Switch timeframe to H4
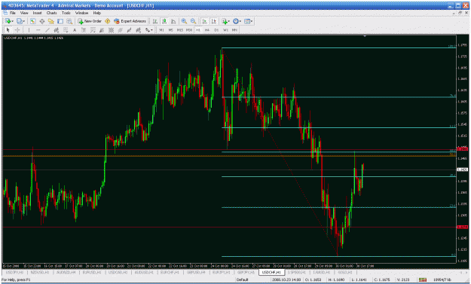The height and width of the screenshot is (284, 471). (207, 30)
